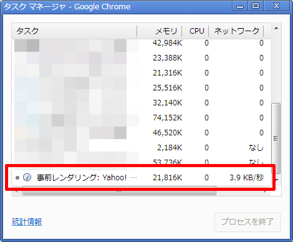Select the row with 25,516K memory

click(142, 88)
